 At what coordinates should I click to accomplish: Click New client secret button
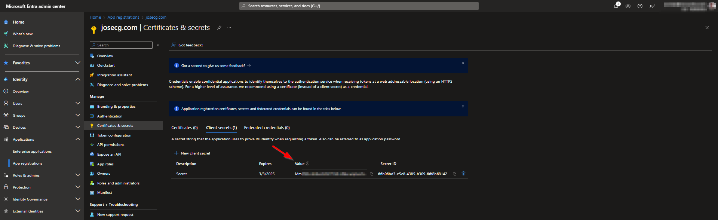[192, 153]
